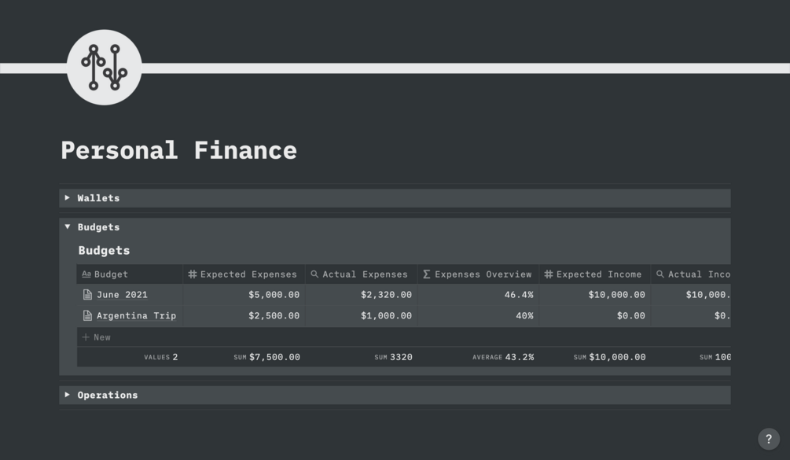Open the Argentina Trip budget page
The width and height of the screenshot is (790, 460).
point(136,316)
